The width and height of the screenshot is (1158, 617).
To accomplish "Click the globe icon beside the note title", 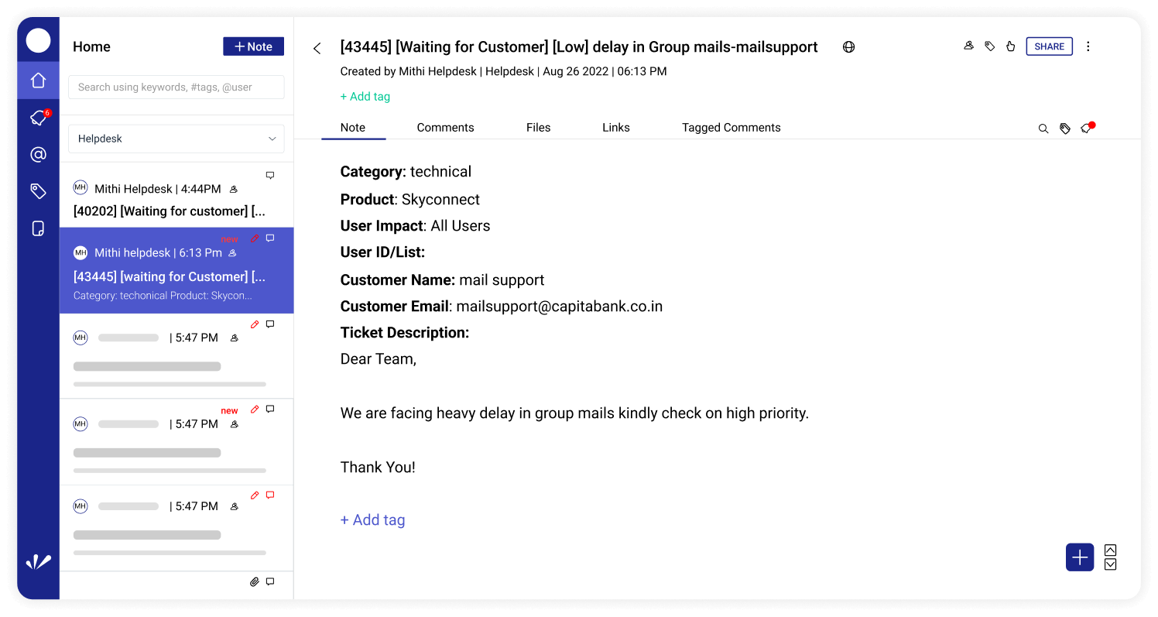I will [x=848, y=46].
